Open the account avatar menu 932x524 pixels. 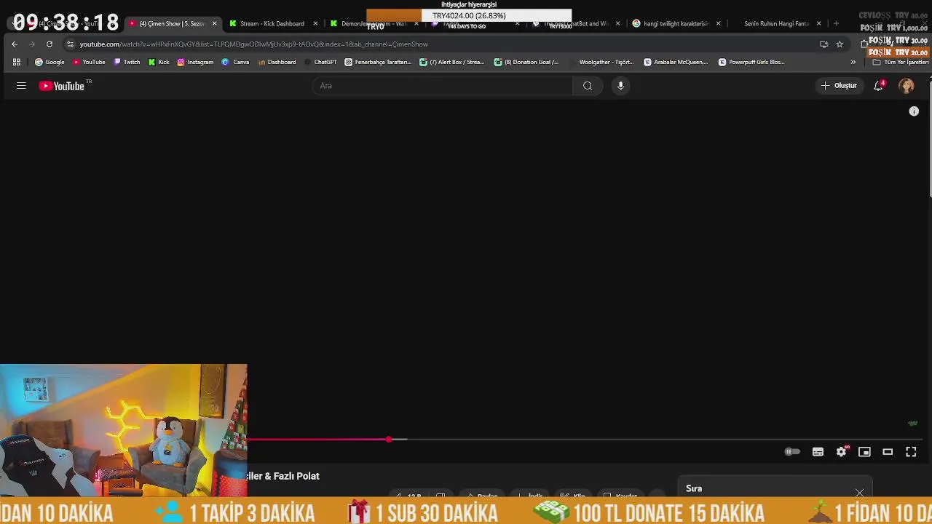pyautogui.click(x=907, y=86)
